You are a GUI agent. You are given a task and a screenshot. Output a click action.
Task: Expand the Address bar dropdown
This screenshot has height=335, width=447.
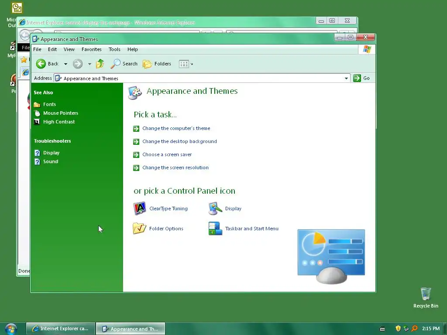(x=346, y=78)
